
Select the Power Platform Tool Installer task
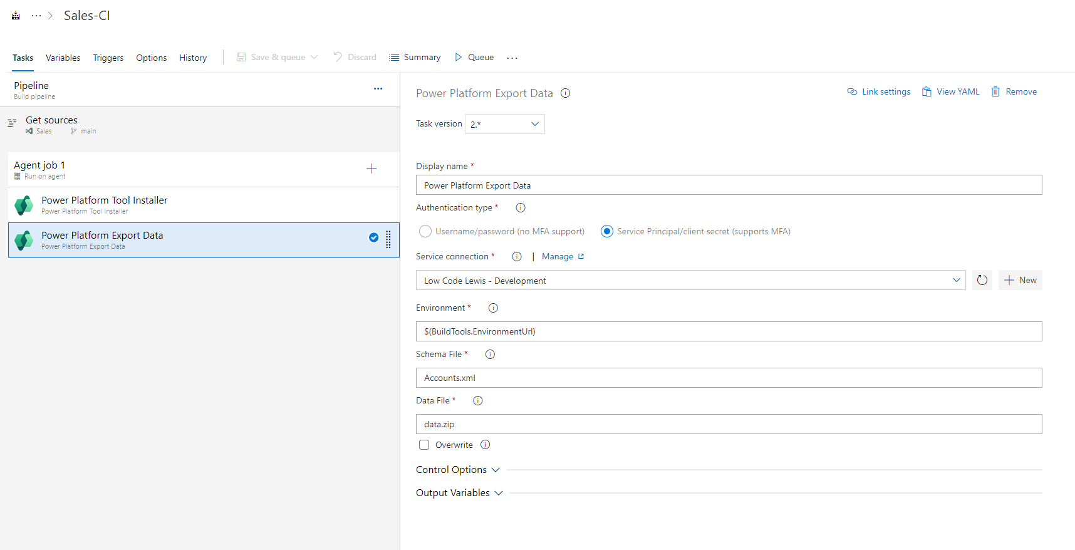point(204,205)
